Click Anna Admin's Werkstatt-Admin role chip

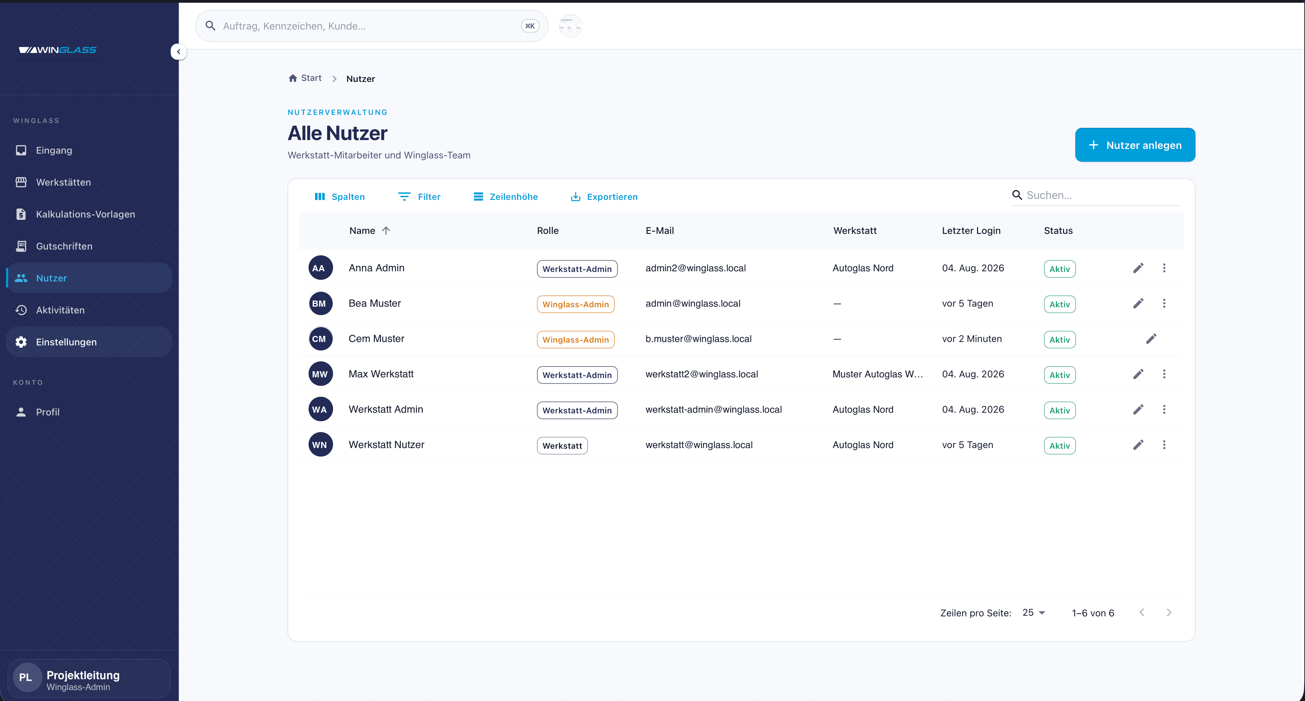coord(577,269)
